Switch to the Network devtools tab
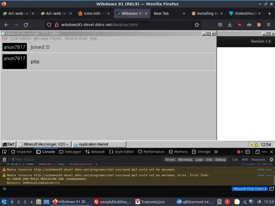Image resolution: width=275 pixels, height=206 pixels. (x=95, y=152)
